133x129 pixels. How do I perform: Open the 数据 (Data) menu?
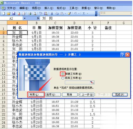pyautogui.click(x=86, y=8)
